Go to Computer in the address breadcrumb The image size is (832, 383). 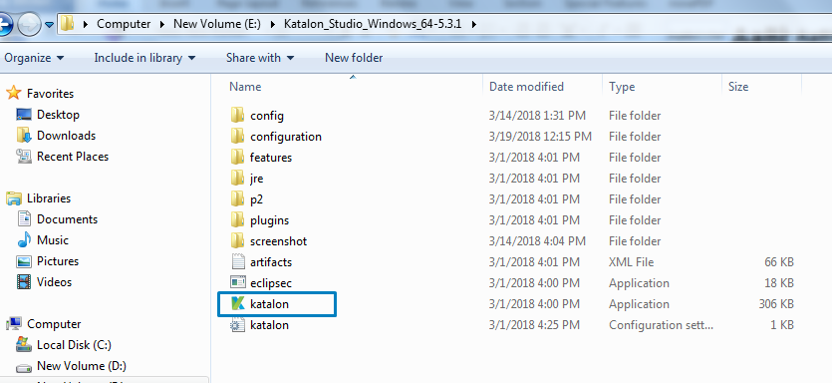pos(124,24)
